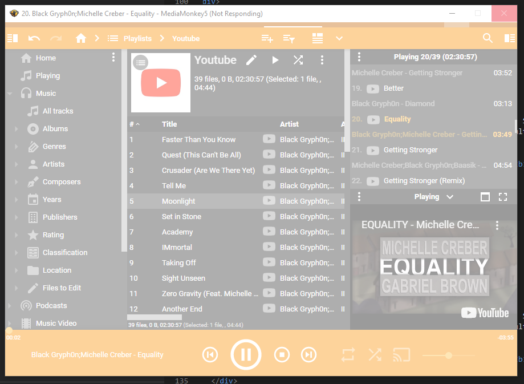Pause playback with the large pause button

point(246,355)
